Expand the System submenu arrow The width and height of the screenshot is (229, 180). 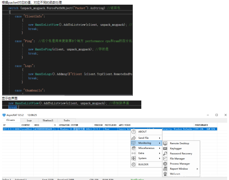[x=160, y=158]
